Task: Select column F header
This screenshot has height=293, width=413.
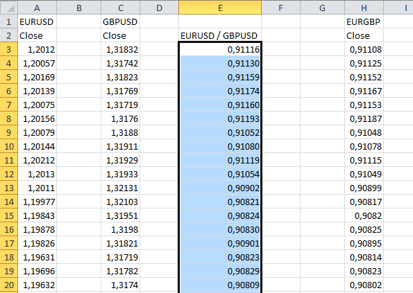Action: (281, 8)
